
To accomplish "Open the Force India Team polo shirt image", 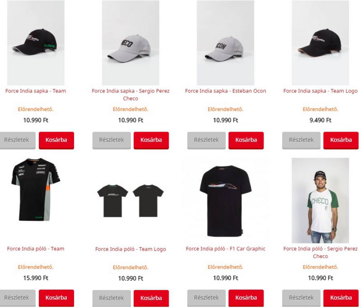I will click(36, 189).
